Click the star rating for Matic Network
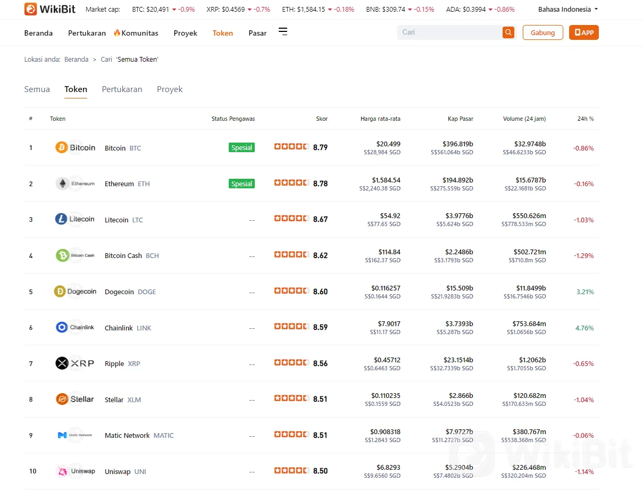 291,435
